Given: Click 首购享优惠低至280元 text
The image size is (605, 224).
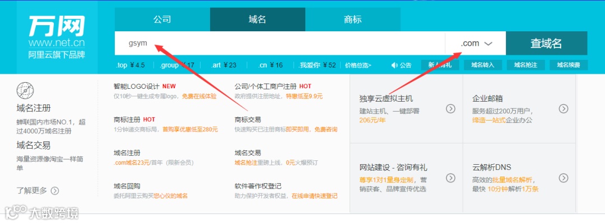Looking at the screenshot, I should (x=190, y=130).
